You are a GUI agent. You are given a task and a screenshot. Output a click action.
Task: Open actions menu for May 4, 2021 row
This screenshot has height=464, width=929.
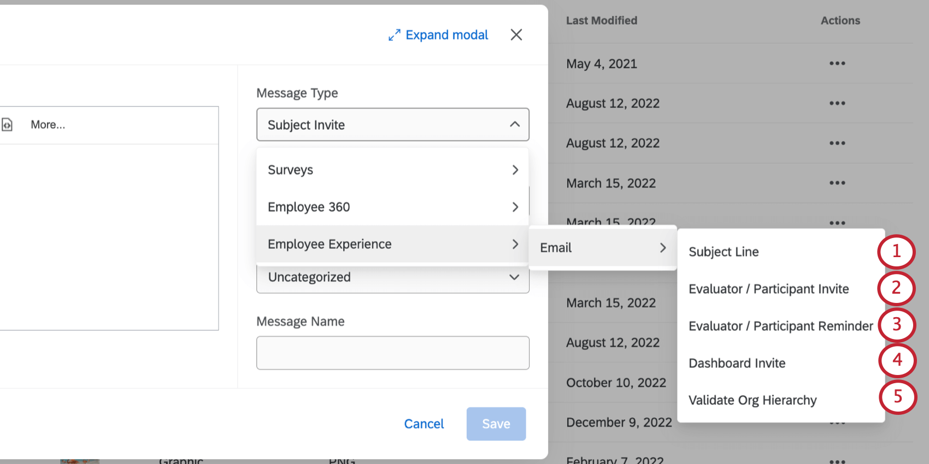(x=837, y=64)
